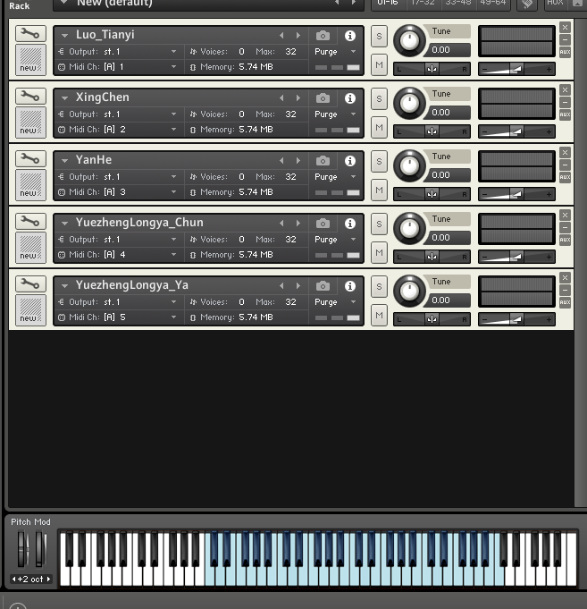The width and height of the screenshot is (587, 609).
Task: Click the Tune label on YanHe
Action: tap(441, 156)
